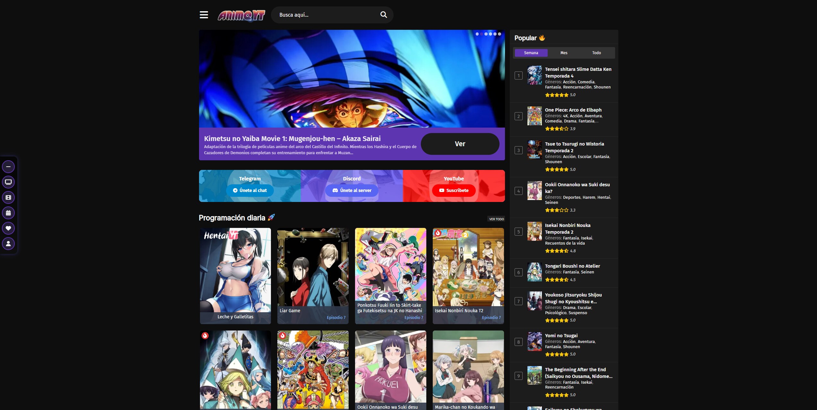Open The Beginning After the End title
Screen dimensions: 817x410
(578, 373)
